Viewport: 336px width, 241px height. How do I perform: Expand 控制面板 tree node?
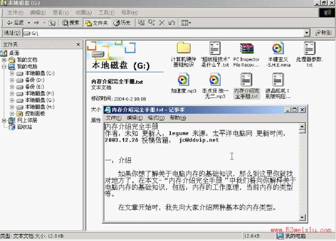12,114
